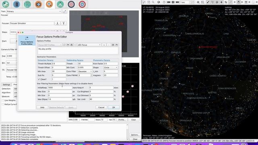Toggle the Clean? checkbox
This screenshot has width=258, height=145.
[x=39, y=79]
